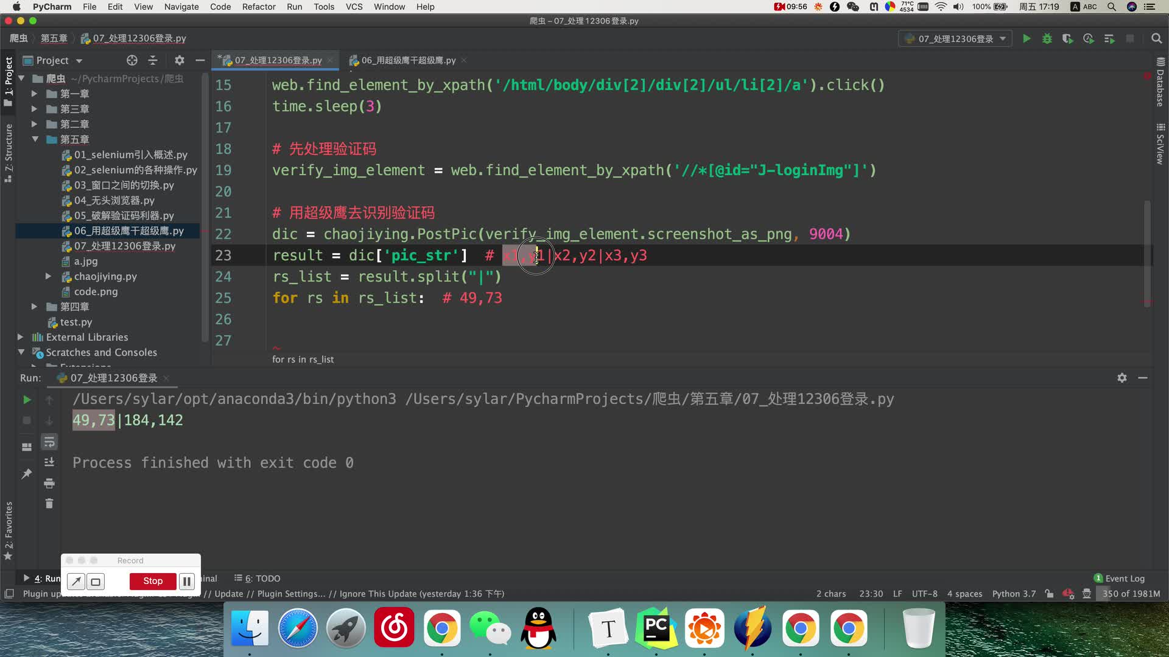The image size is (1169, 657).
Task: Collapse all in Project panel
Action: (153, 60)
